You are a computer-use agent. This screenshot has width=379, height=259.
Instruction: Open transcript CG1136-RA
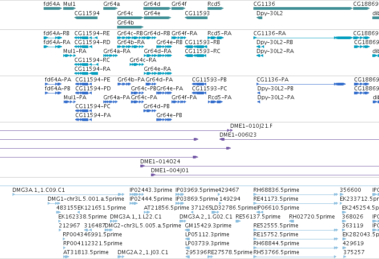(270, 33)
